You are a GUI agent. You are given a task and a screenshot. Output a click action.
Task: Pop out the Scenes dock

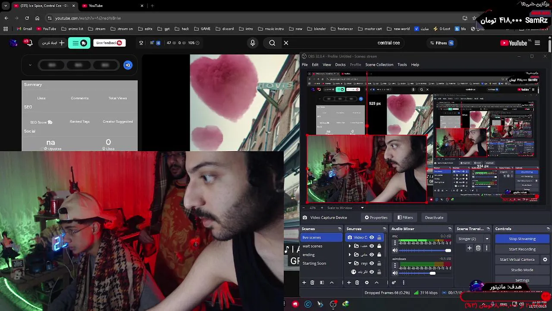coord(339,229)
